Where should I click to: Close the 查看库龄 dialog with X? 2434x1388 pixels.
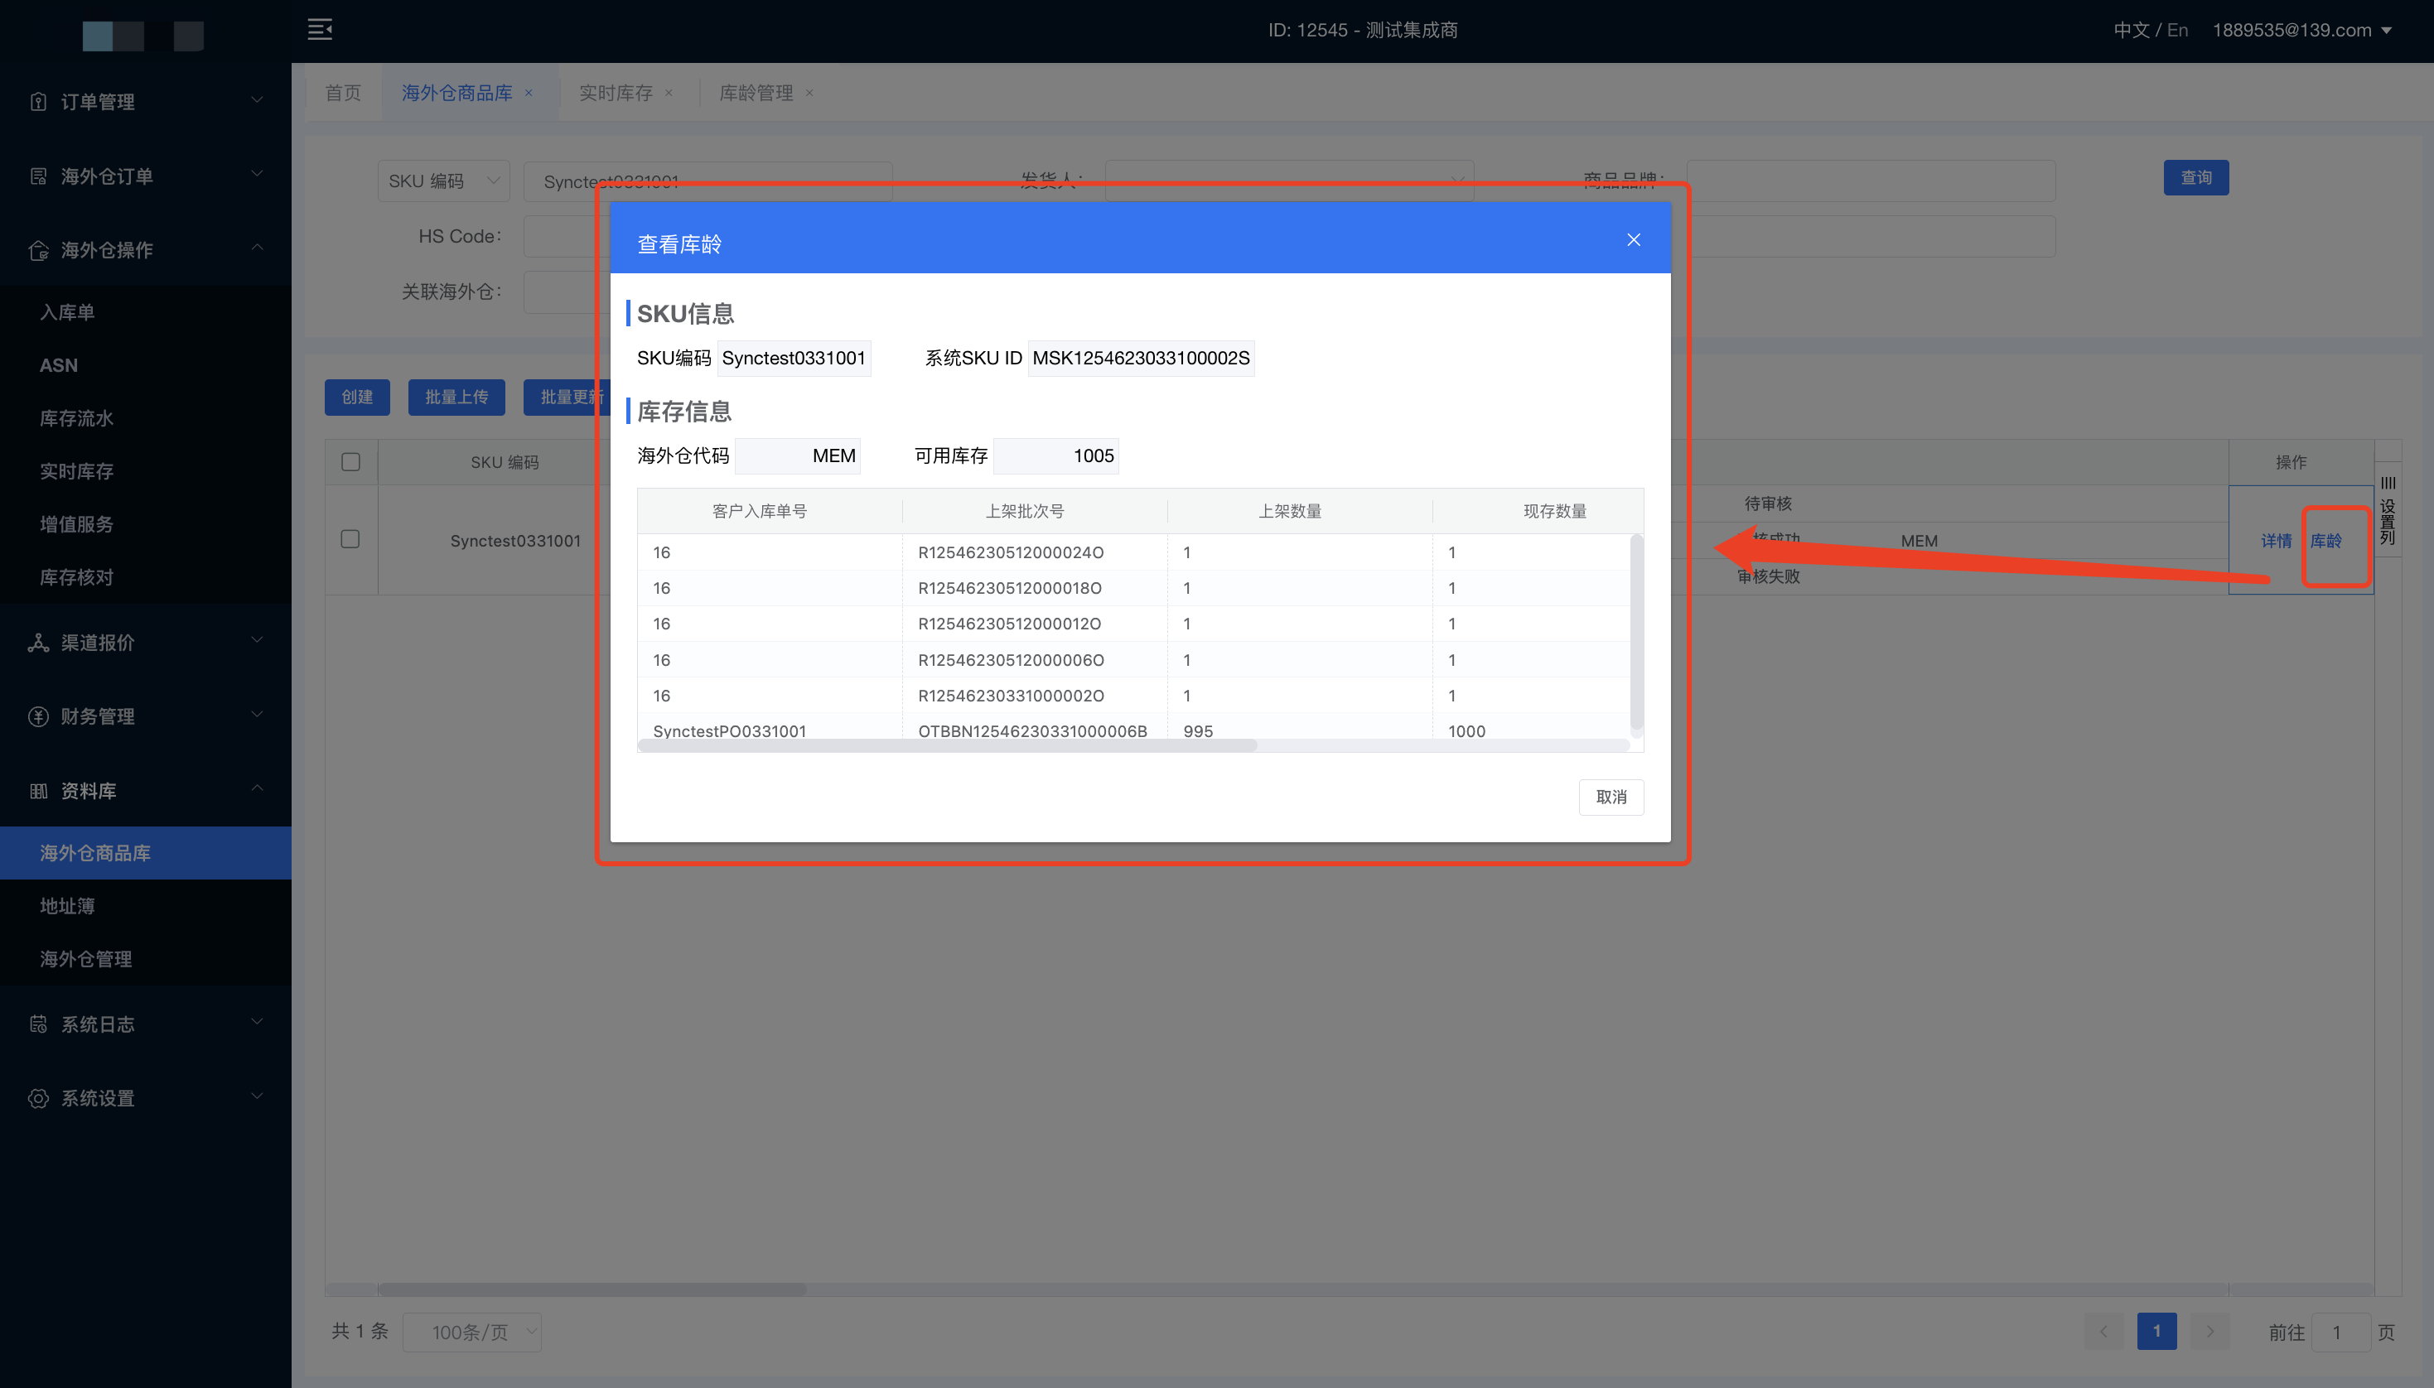click(x=1632, y=240)
